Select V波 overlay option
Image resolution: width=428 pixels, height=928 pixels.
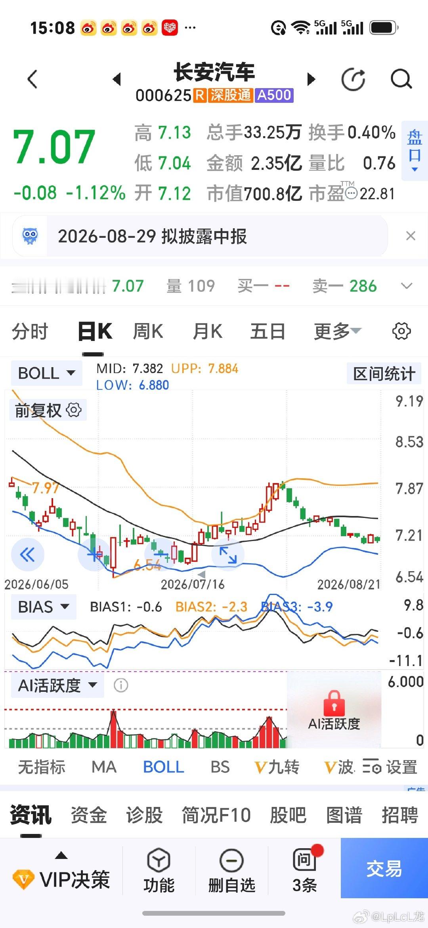339,766
